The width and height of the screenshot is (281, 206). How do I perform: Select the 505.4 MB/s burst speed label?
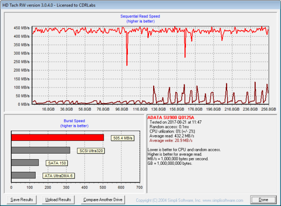click(123, 138)
